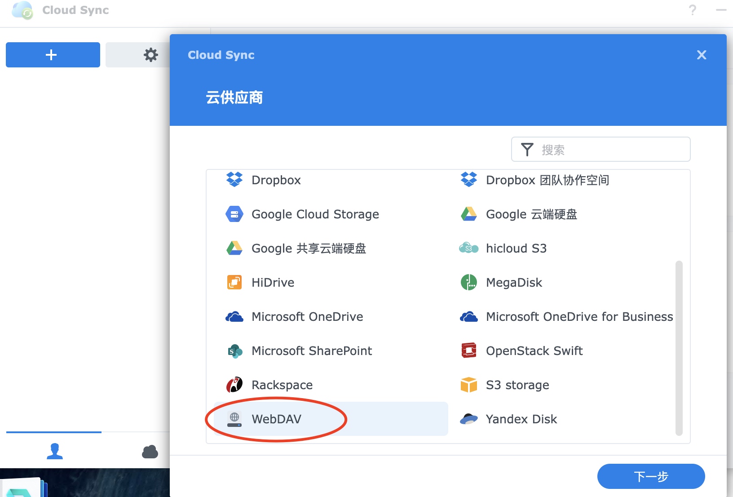
Task: Click the Microsoft SharePoint icon
Action: pos(235,351)
